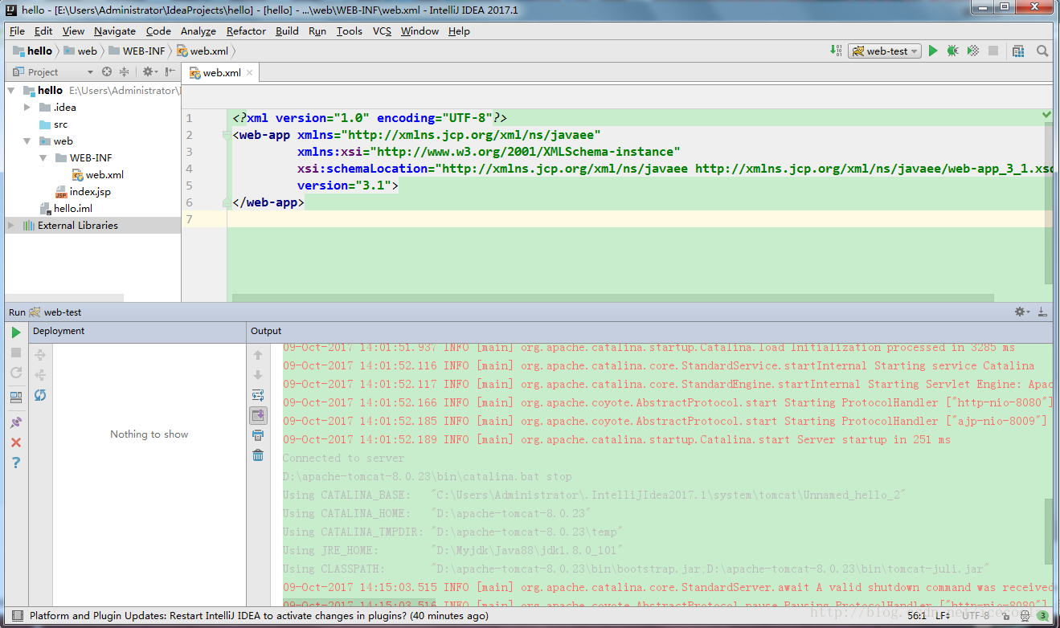The width and height of the screenshot is (1060, 628).
Task: Click blue Refresh deployment status icon
Action: [x=40, y=395]
